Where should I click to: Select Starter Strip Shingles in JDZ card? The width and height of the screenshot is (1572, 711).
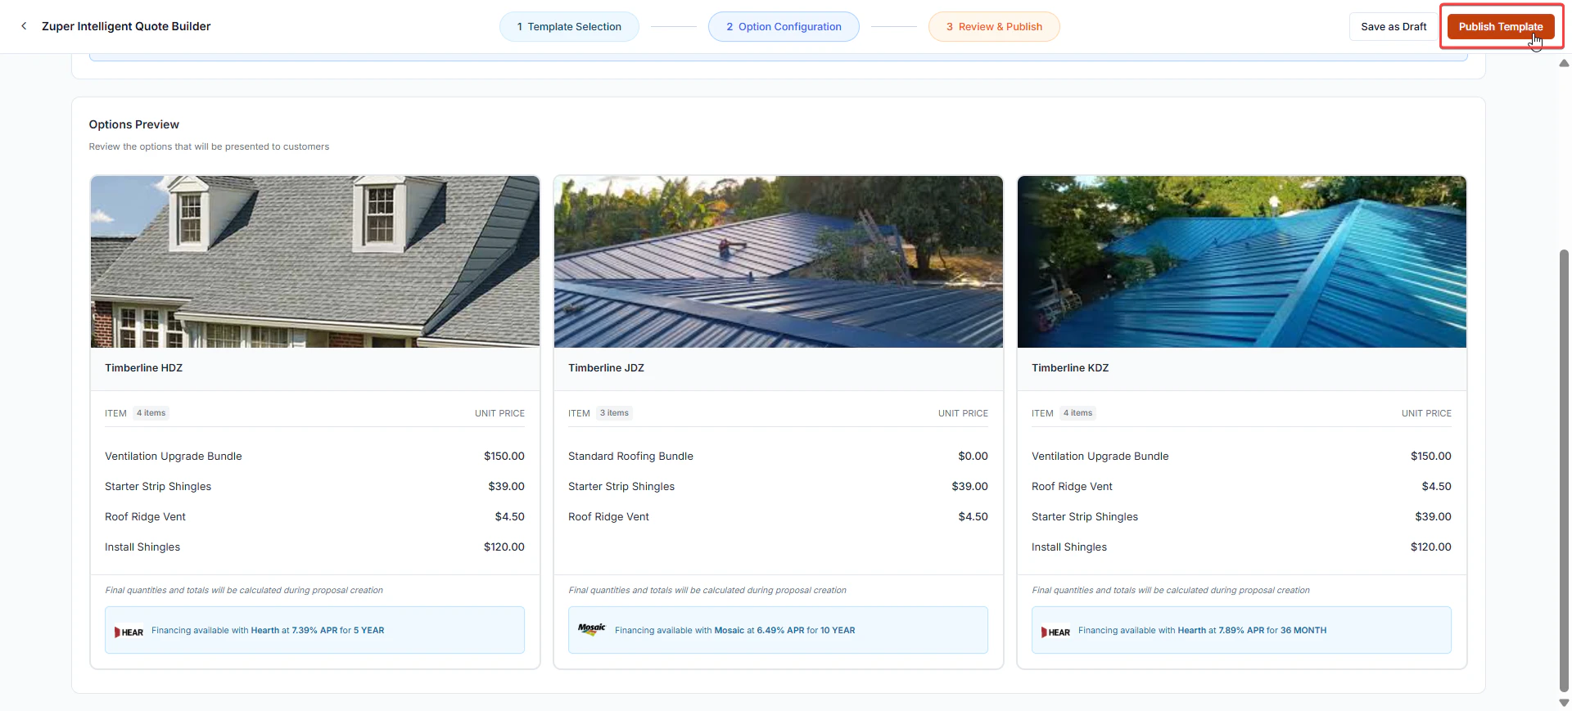[621, 487]
